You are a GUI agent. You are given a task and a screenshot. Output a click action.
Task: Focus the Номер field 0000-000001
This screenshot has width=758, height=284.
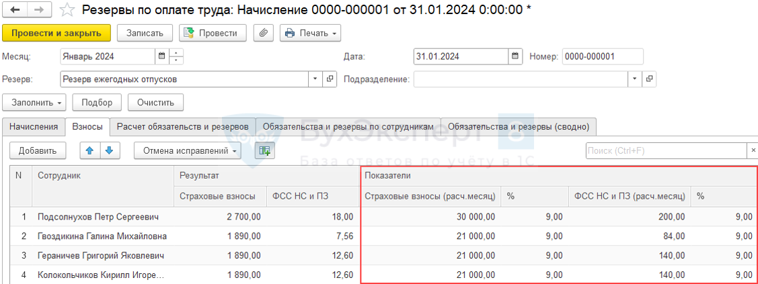click(x=603, y=56)
